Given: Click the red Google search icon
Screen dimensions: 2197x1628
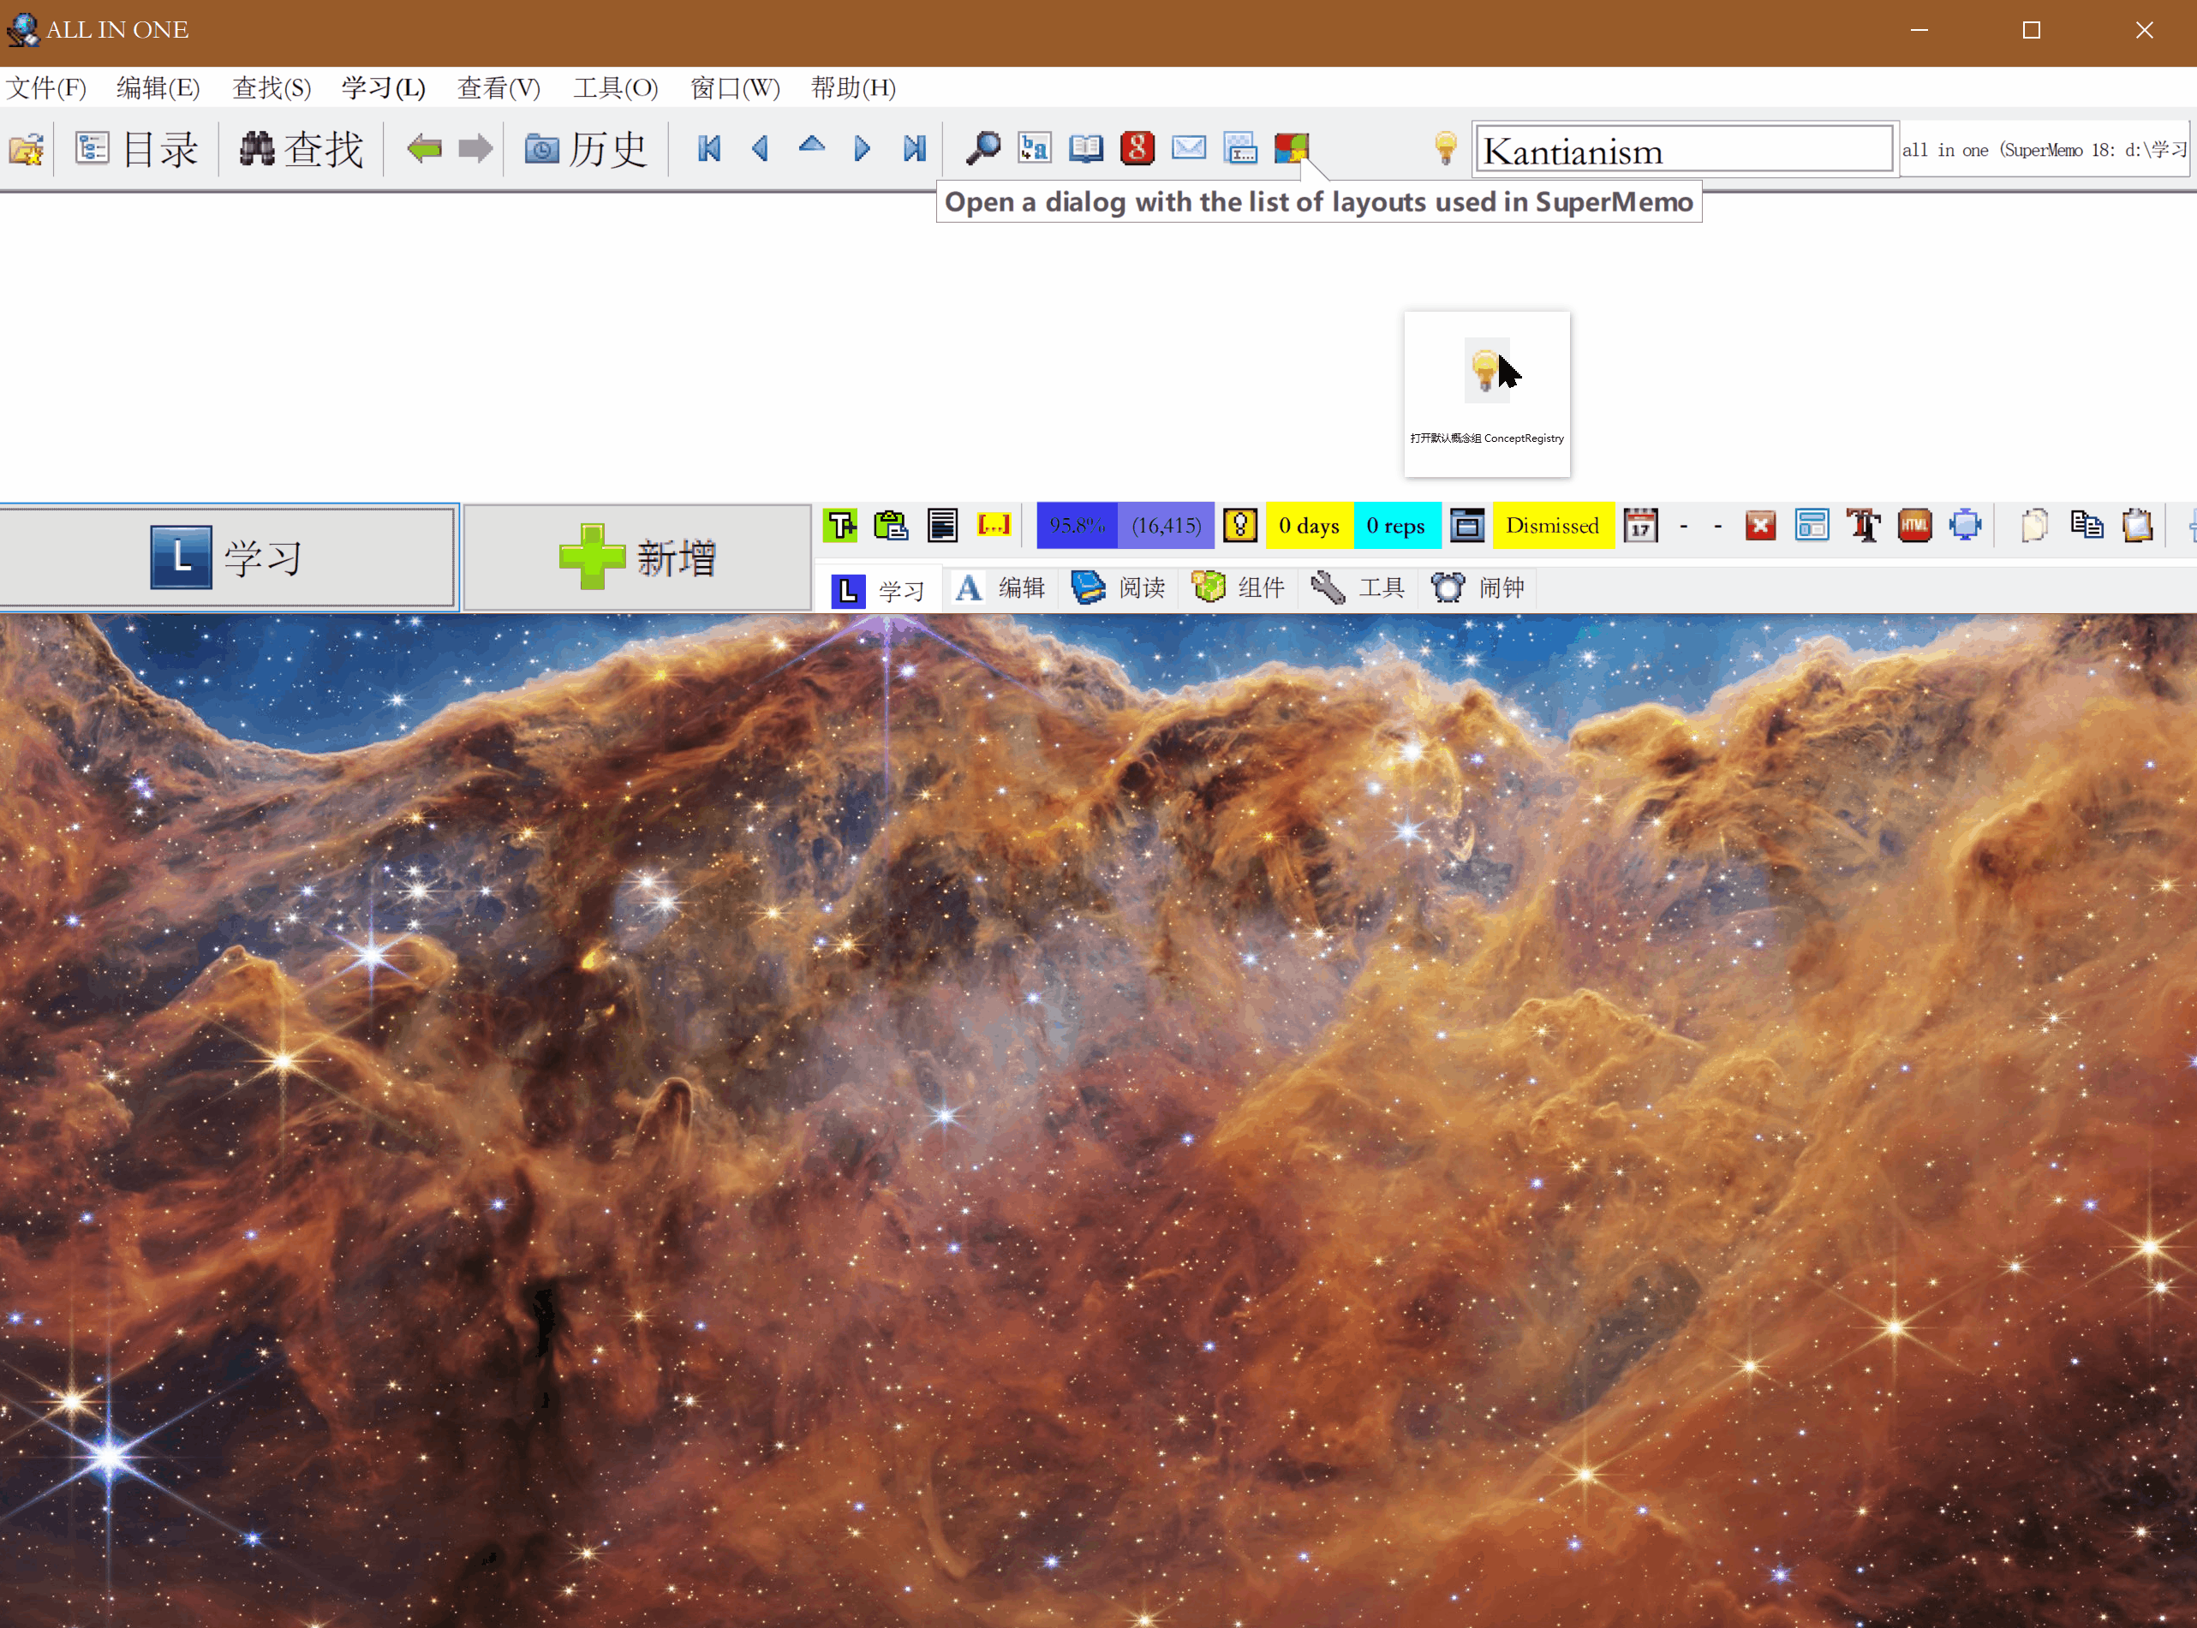Looking at the screenshot, I should [1137, 149].
